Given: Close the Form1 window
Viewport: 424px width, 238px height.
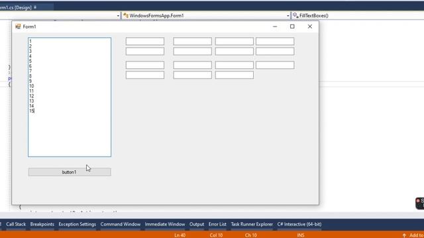Looking at the screenshot, I should 310,26.
